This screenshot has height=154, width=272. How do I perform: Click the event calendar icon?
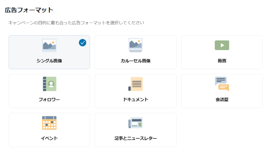click(49, 123)
